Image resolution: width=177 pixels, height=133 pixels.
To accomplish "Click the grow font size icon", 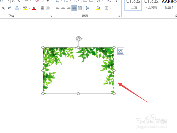I will 13,1.
